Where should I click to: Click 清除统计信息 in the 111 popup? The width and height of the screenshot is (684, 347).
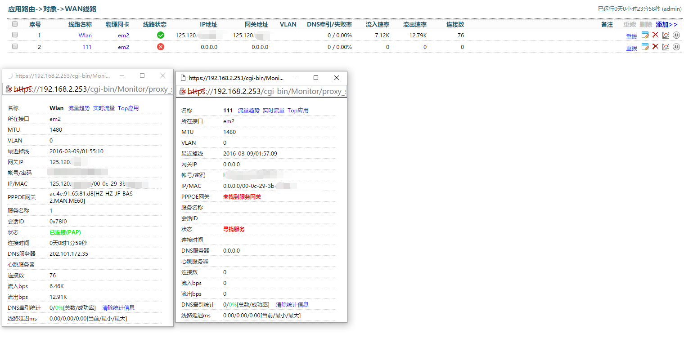(292, 305)
